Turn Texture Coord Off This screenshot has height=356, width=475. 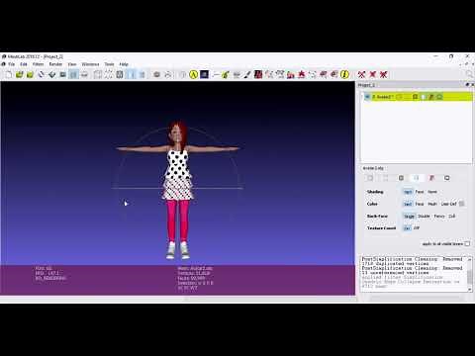(417, 228)
